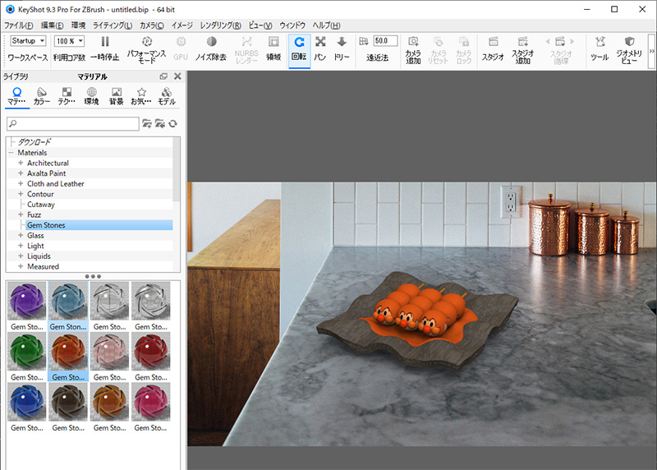Screen dimensions: 657x470
Task: Close the ライブラリ panel
Action: (x=177, y=76)
